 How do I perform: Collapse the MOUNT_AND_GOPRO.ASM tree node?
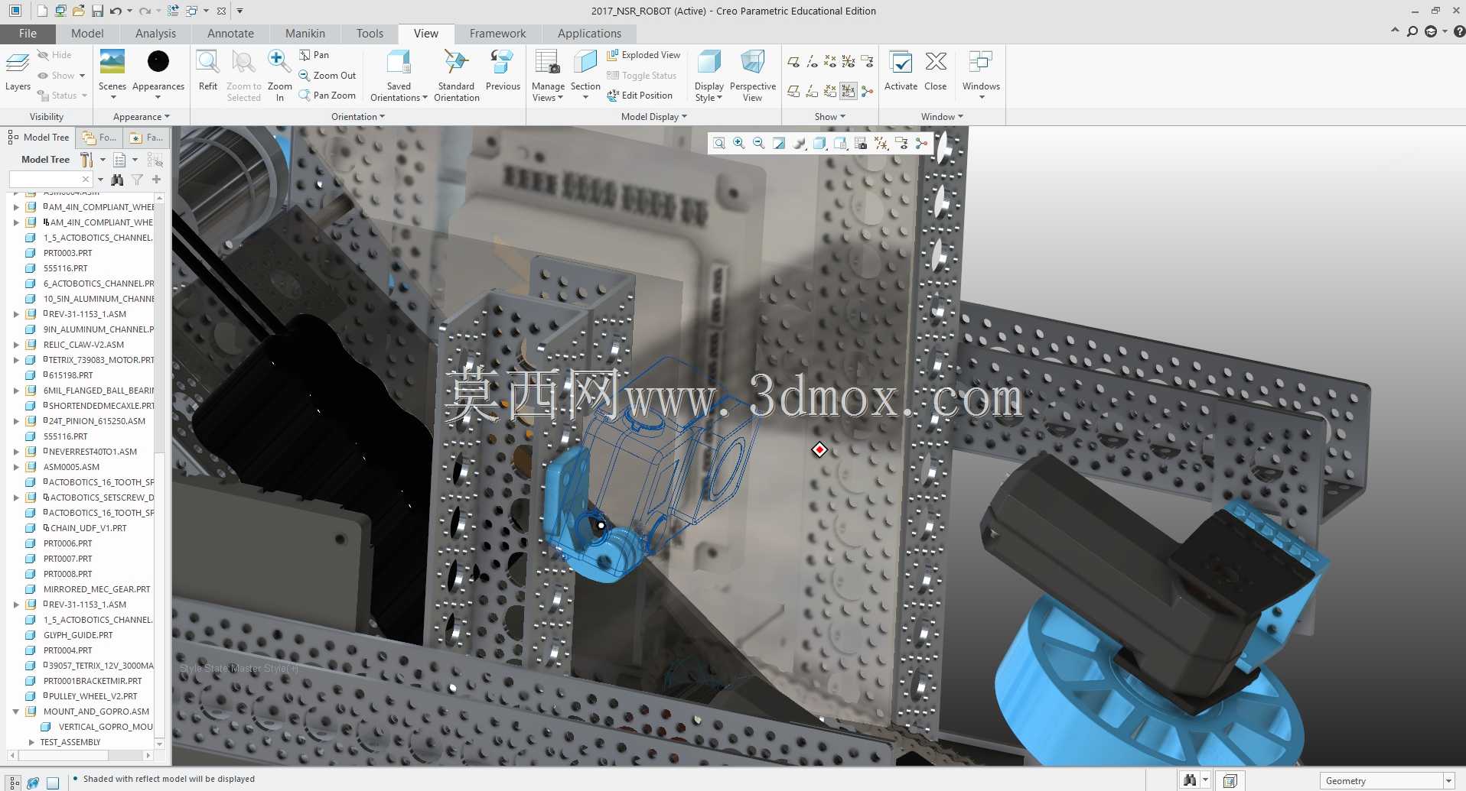(x=16, y=712)
